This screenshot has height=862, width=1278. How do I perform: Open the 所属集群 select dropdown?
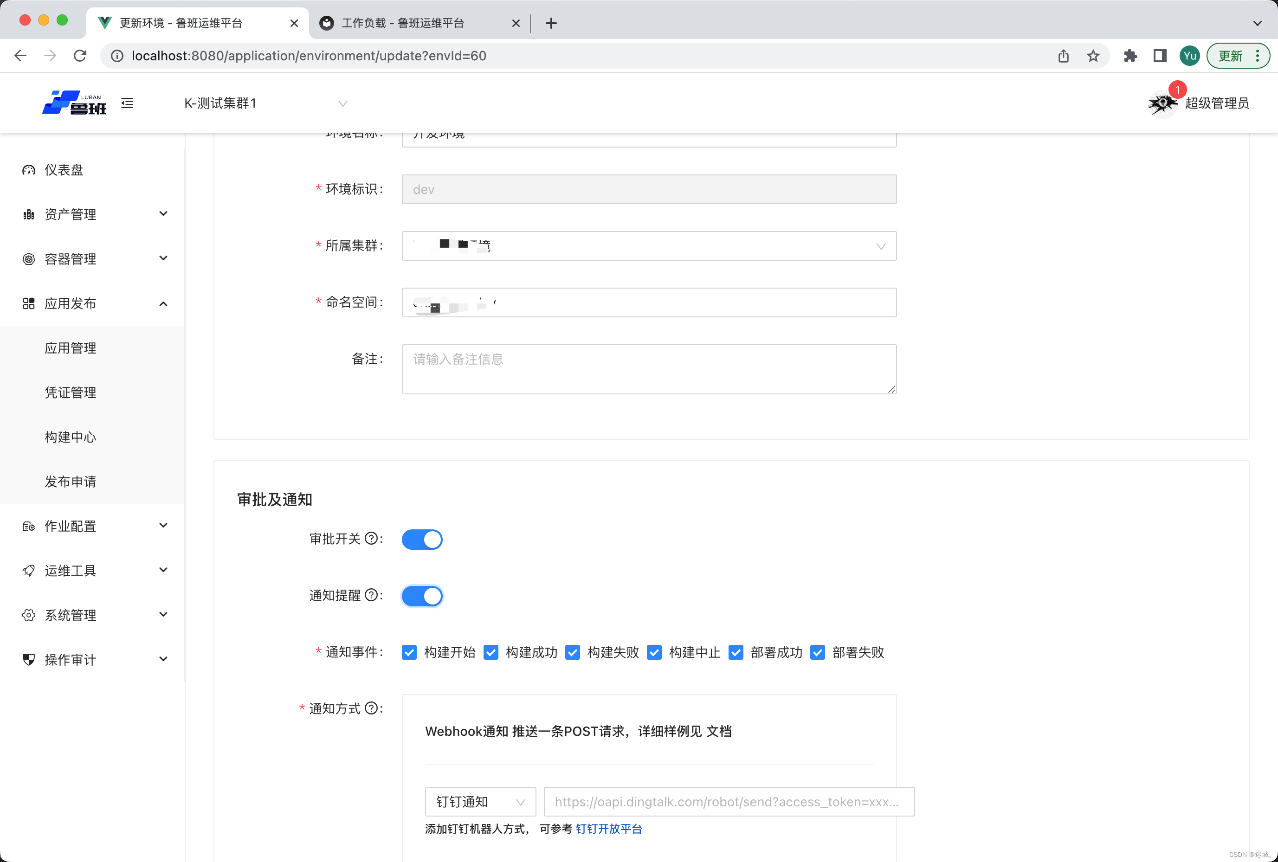(648, 246)
